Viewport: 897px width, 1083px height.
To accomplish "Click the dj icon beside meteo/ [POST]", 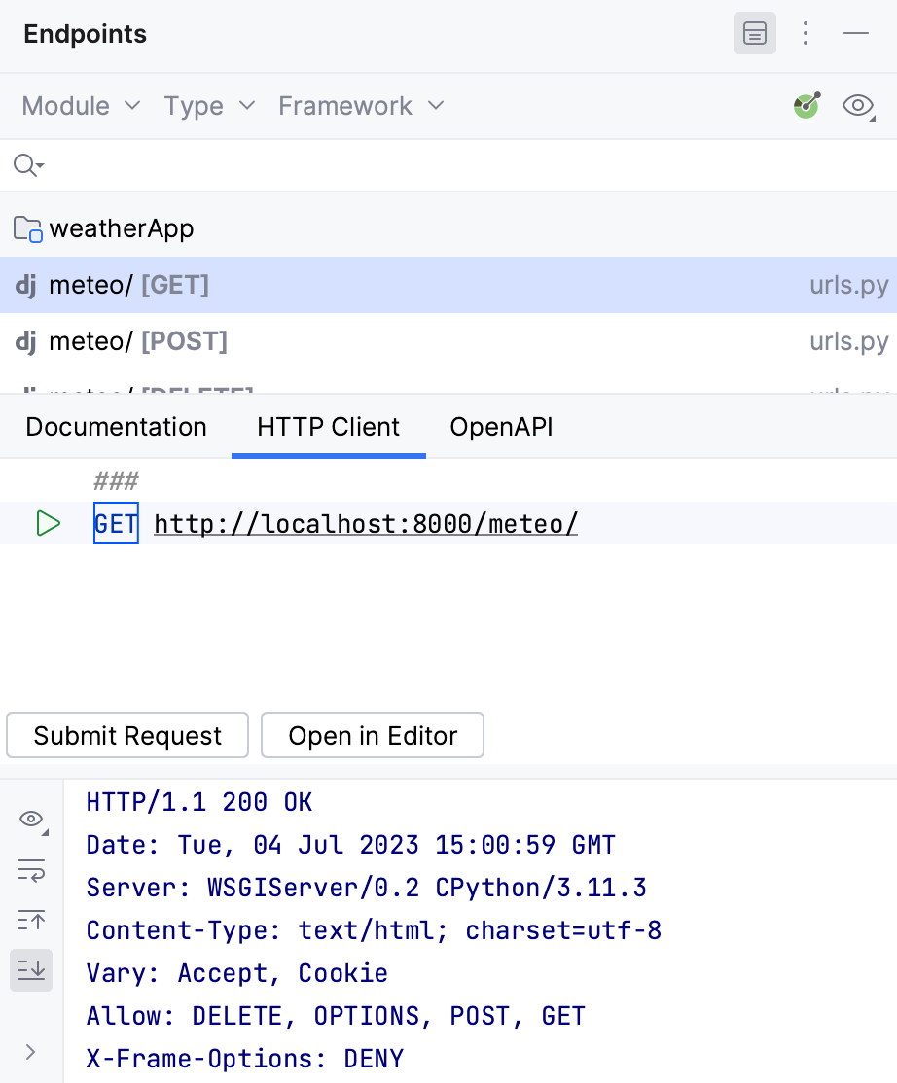I will [x=25, y=341].
